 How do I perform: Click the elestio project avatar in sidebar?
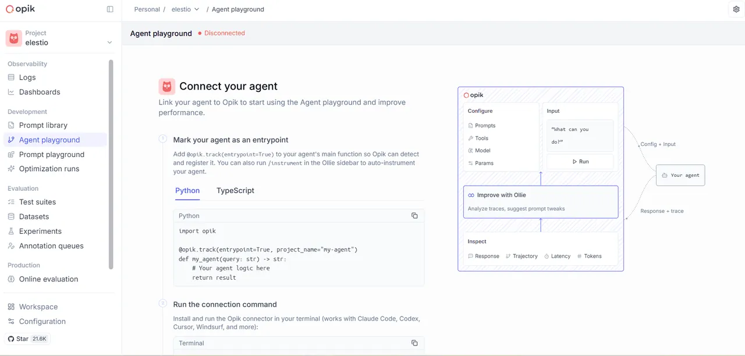14,38
